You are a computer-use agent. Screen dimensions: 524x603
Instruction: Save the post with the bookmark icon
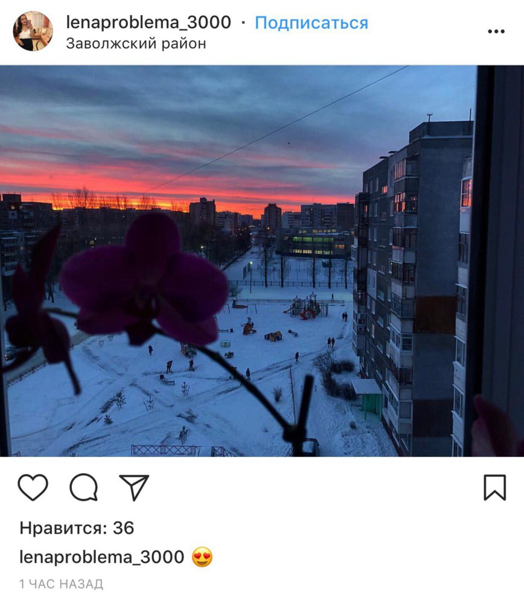click(495, 488)
